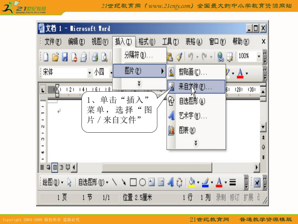Screen dimensions: 298x224
Task: Click the Line Style icon
Action: (233, 182)
